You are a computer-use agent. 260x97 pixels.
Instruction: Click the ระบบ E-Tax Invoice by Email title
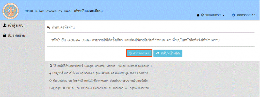click(64, 11)
